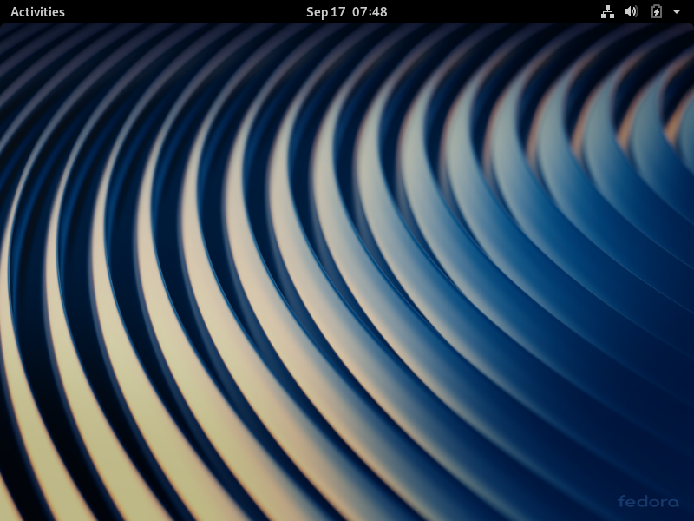Screen dimensions: 694x521
Task: Click an empty area of the desktop wallpaper
Action: pos(347,260)
